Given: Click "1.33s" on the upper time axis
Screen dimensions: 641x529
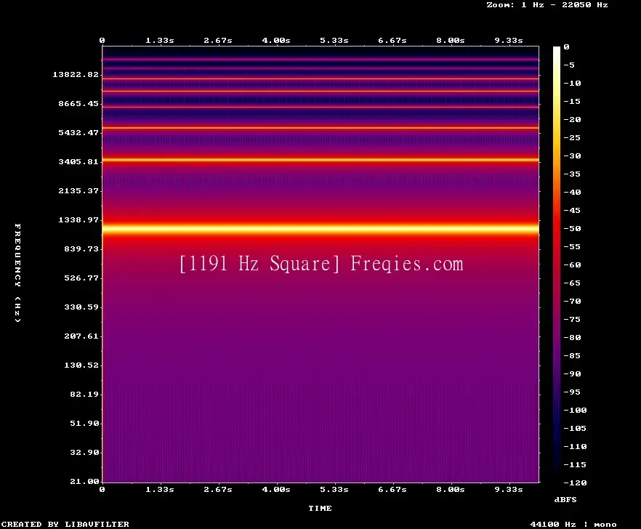Looking at the screenshot, I should (x=160, y=41).
